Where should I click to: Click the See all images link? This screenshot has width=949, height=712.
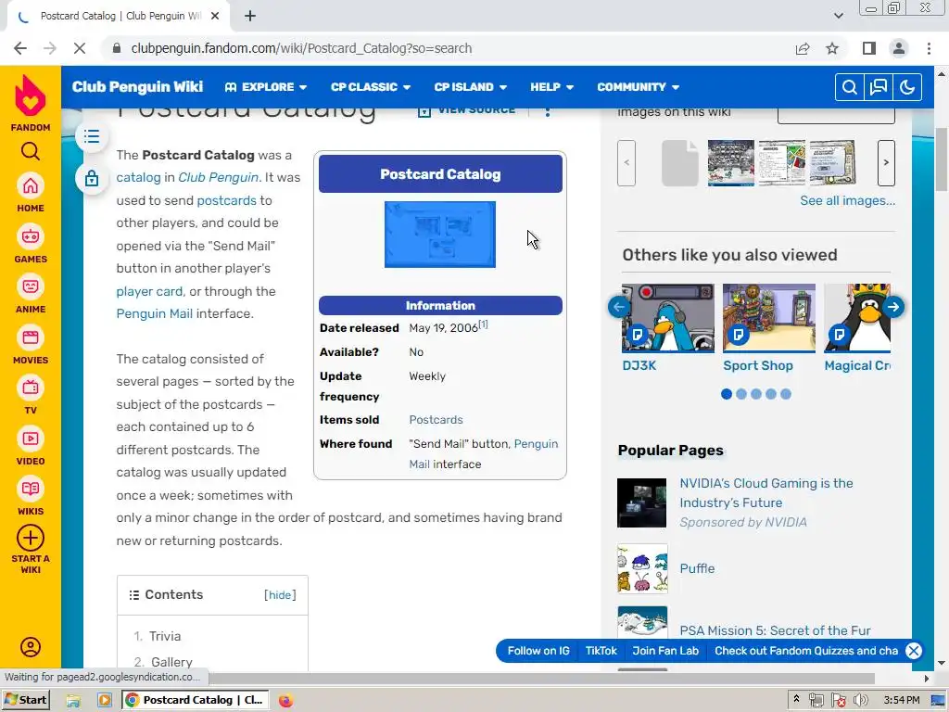[x=847, y=200]
